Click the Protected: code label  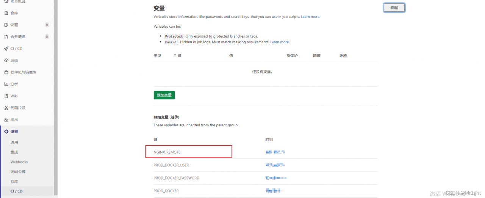pos(174,36)
